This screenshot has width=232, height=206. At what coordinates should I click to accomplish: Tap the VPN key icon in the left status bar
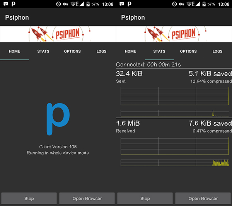[x=65, y=4]
